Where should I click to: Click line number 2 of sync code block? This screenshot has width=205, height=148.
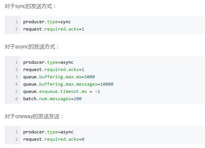pyautogui.click(x=17, y=29)
